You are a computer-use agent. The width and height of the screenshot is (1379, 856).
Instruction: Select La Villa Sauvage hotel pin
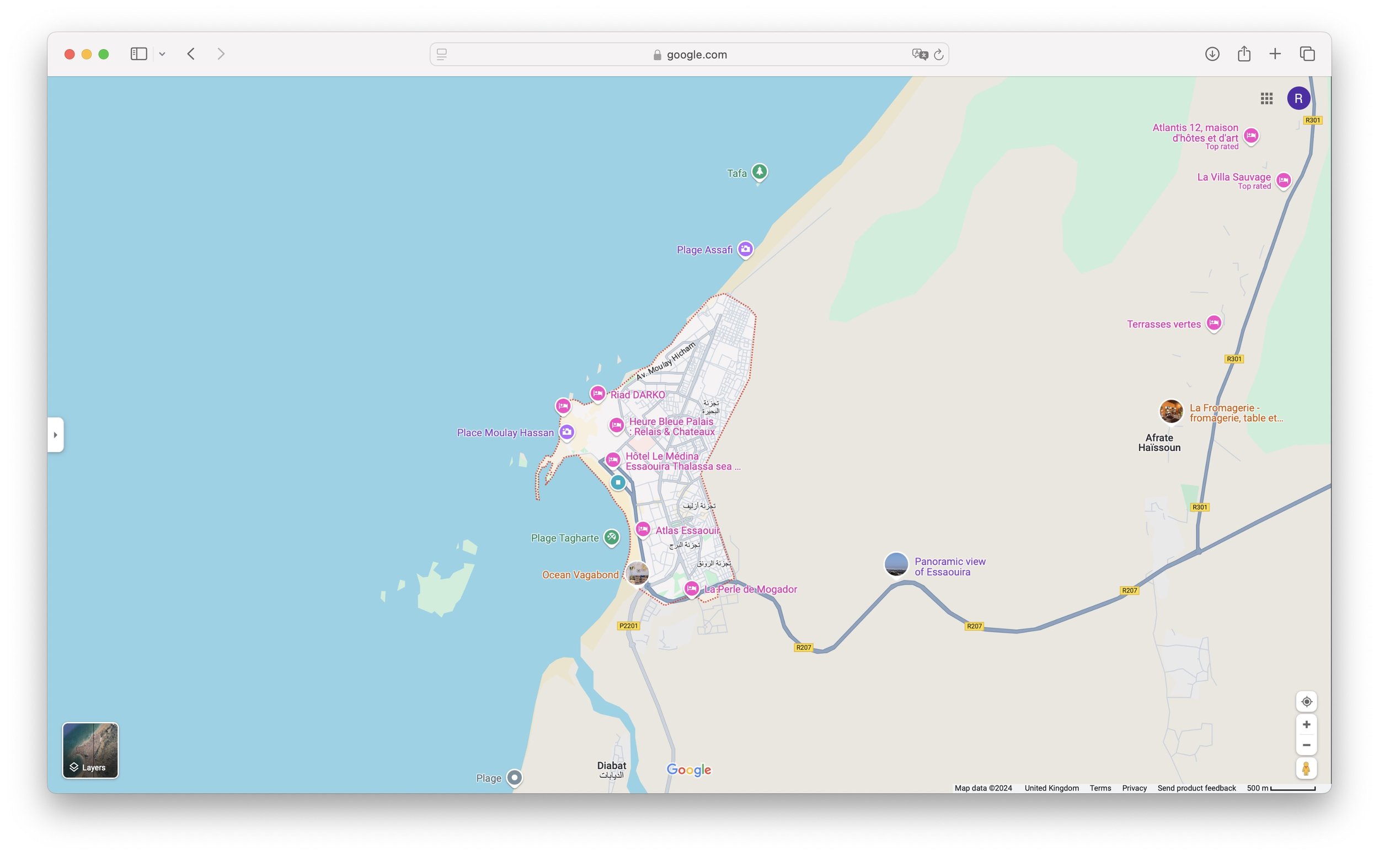1283,181
